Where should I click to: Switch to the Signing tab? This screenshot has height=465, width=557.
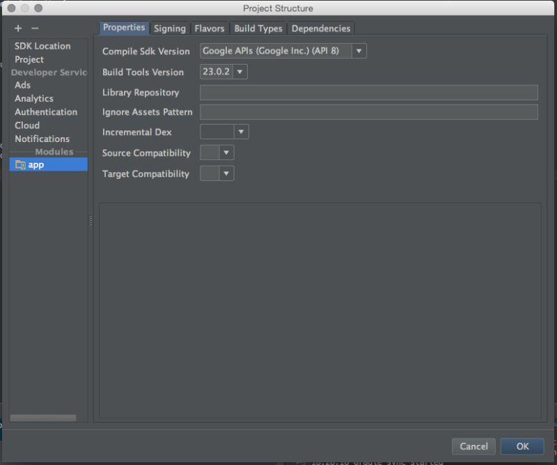coord(170,29)
